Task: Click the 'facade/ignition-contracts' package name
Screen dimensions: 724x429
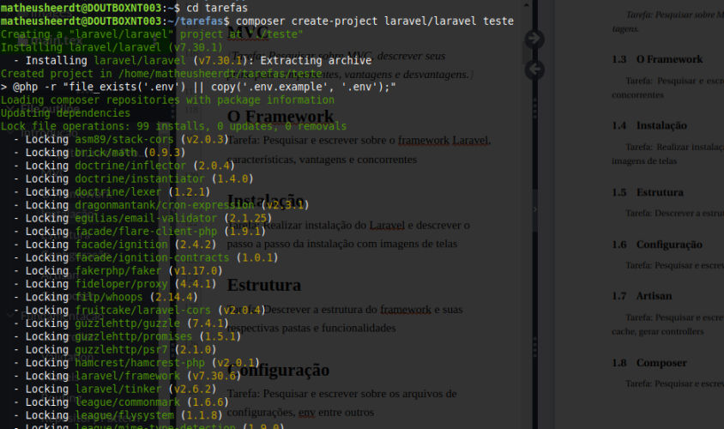Action: [x=152, y=257]
